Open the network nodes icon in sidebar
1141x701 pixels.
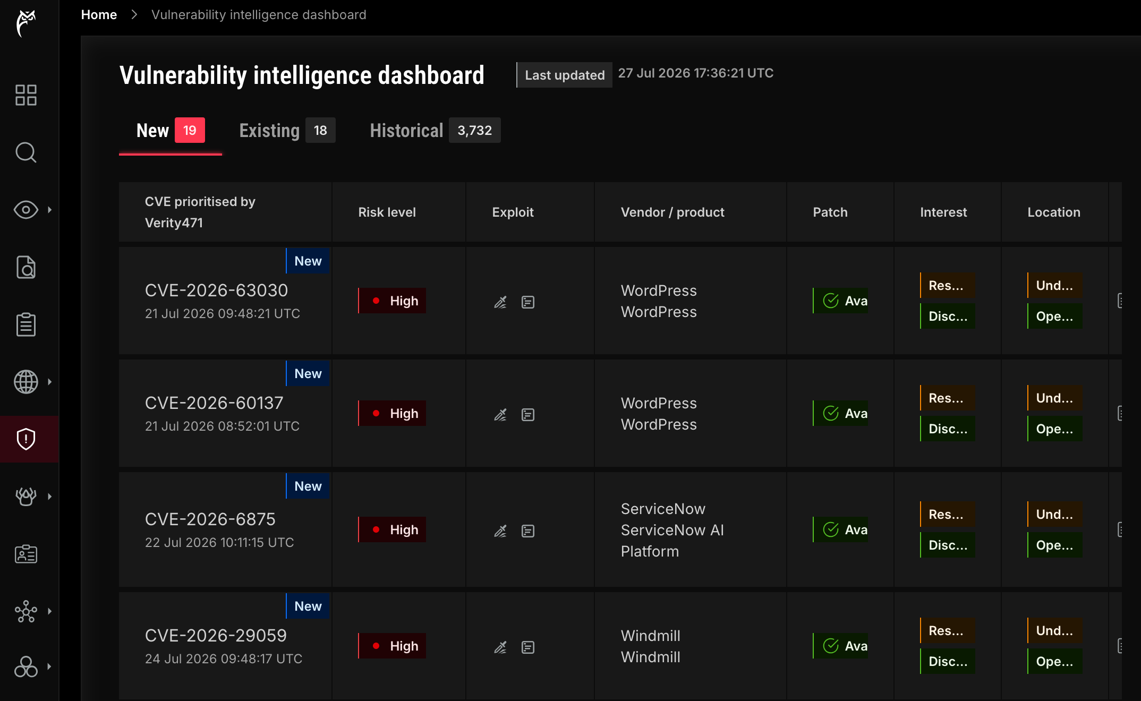[25, 611]
